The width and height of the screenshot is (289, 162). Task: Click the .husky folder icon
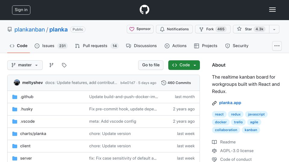pyautogui.click(x=15, y=109)
